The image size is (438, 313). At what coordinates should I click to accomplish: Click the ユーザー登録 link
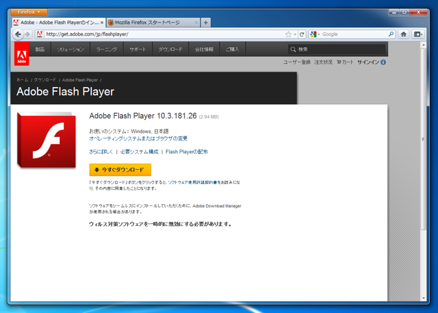296,62
